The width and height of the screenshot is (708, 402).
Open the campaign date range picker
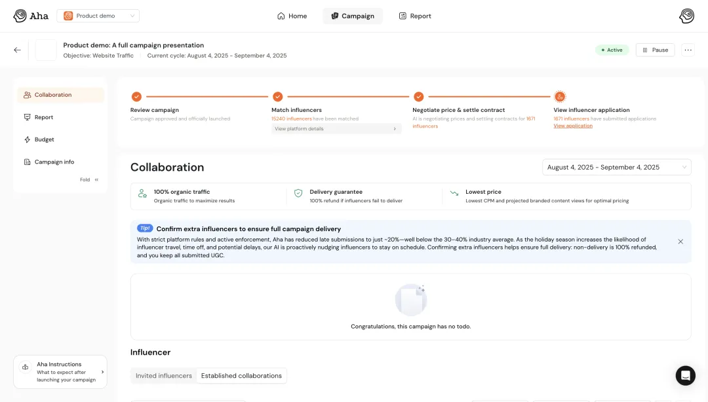tap(616, 168)
